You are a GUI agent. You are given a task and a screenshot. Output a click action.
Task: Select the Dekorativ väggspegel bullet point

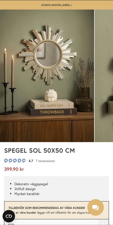point(31,184)
